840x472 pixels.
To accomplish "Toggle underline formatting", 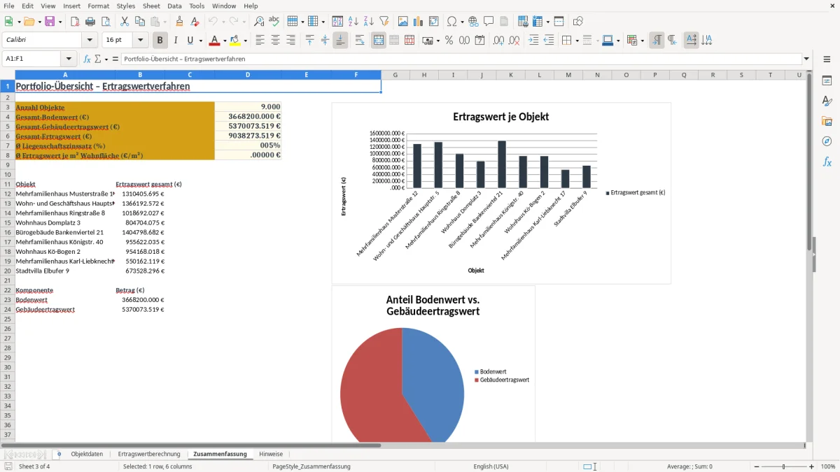I will click(x=190, y=41).
